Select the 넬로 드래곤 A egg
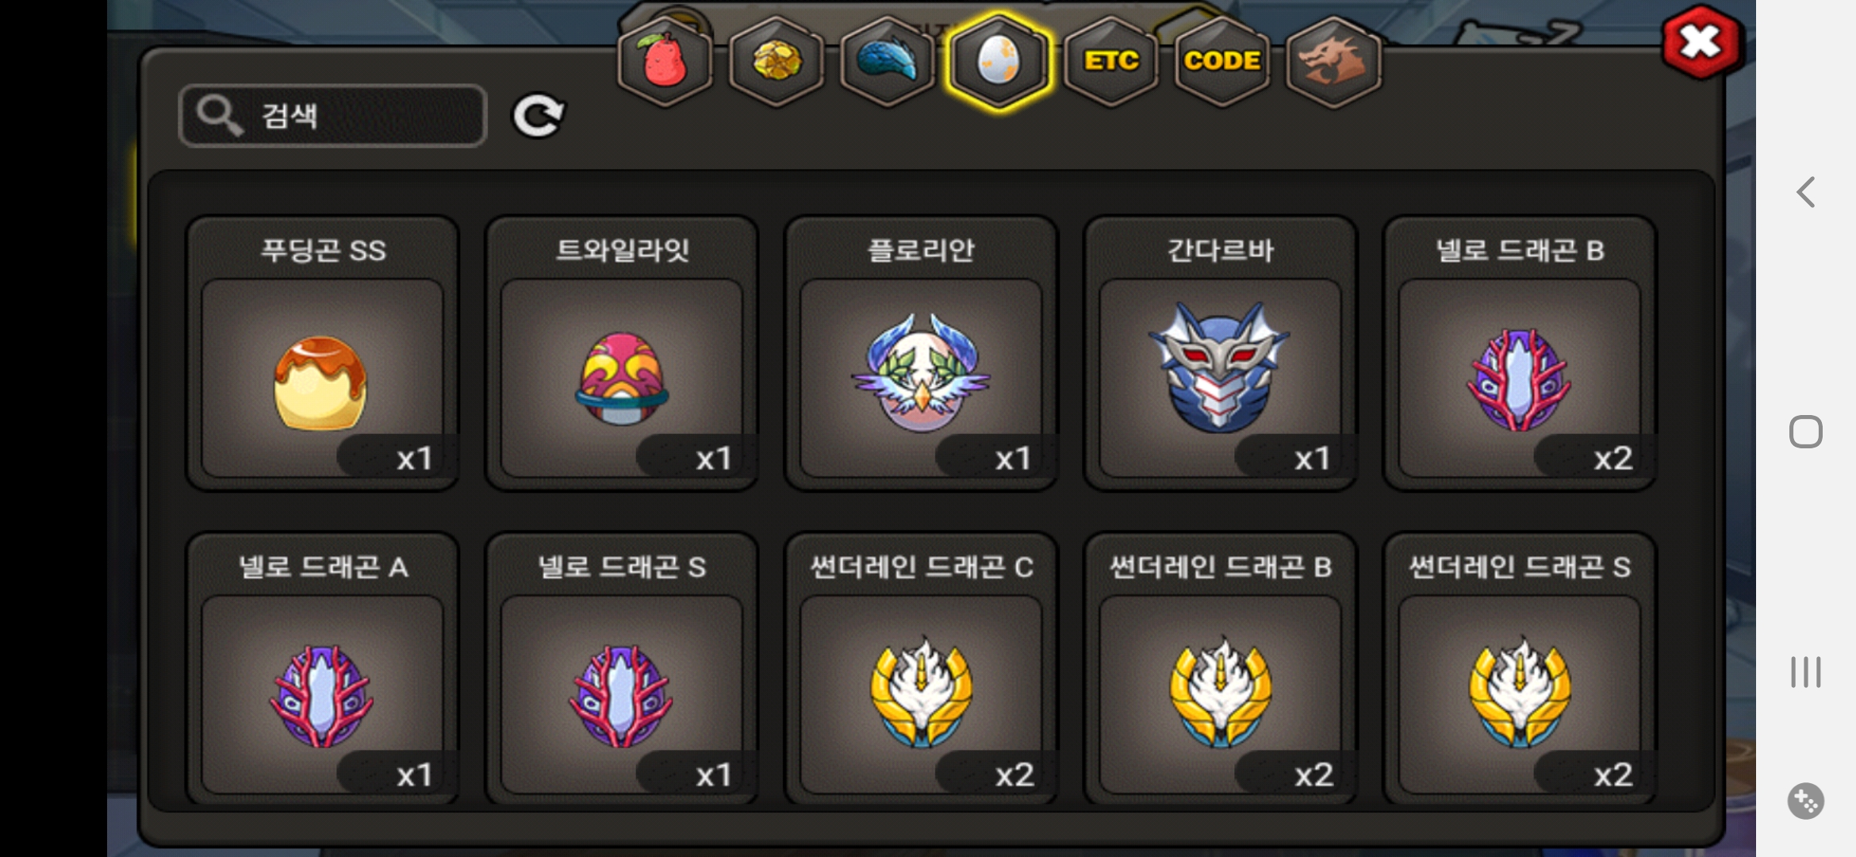This screenshot has width=1856, height=857. (322, 669)
